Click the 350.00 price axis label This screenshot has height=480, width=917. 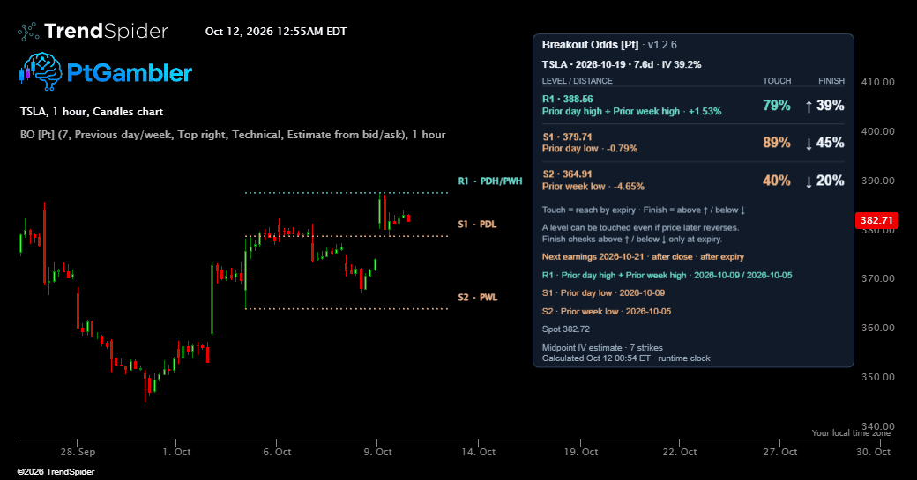point(878,377)
